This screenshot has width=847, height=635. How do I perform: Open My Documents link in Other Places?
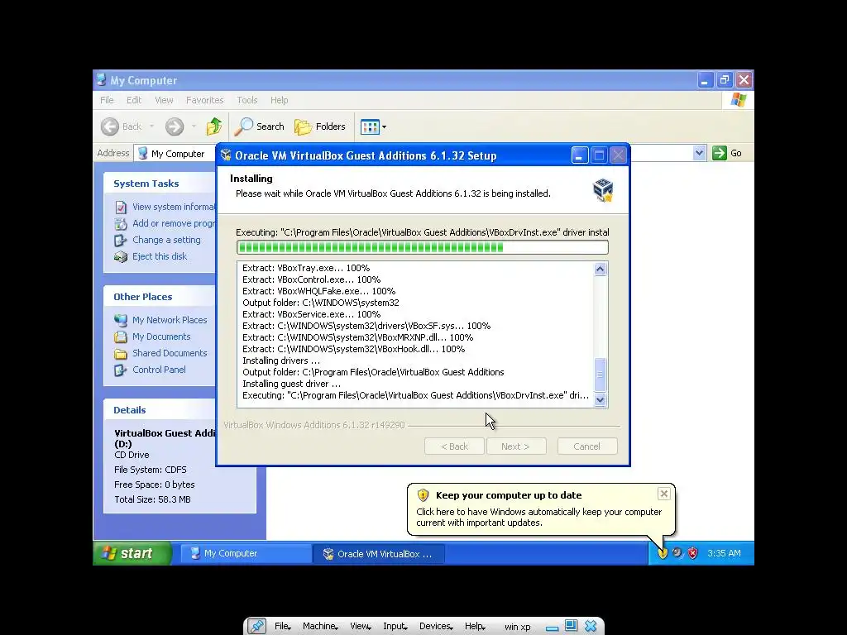(x=161, y=337)
